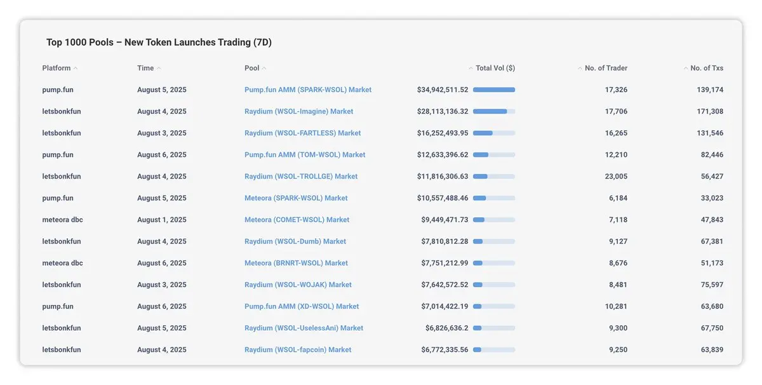This screenshot has height=385, width=762.
Task: Click volume bar for $10,557,488.46 row
Action: (494, 198)
